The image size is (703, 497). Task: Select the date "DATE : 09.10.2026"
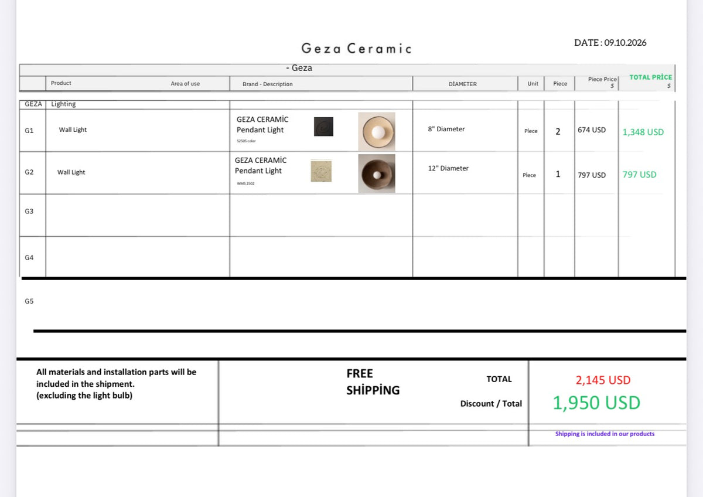point(610,43)
